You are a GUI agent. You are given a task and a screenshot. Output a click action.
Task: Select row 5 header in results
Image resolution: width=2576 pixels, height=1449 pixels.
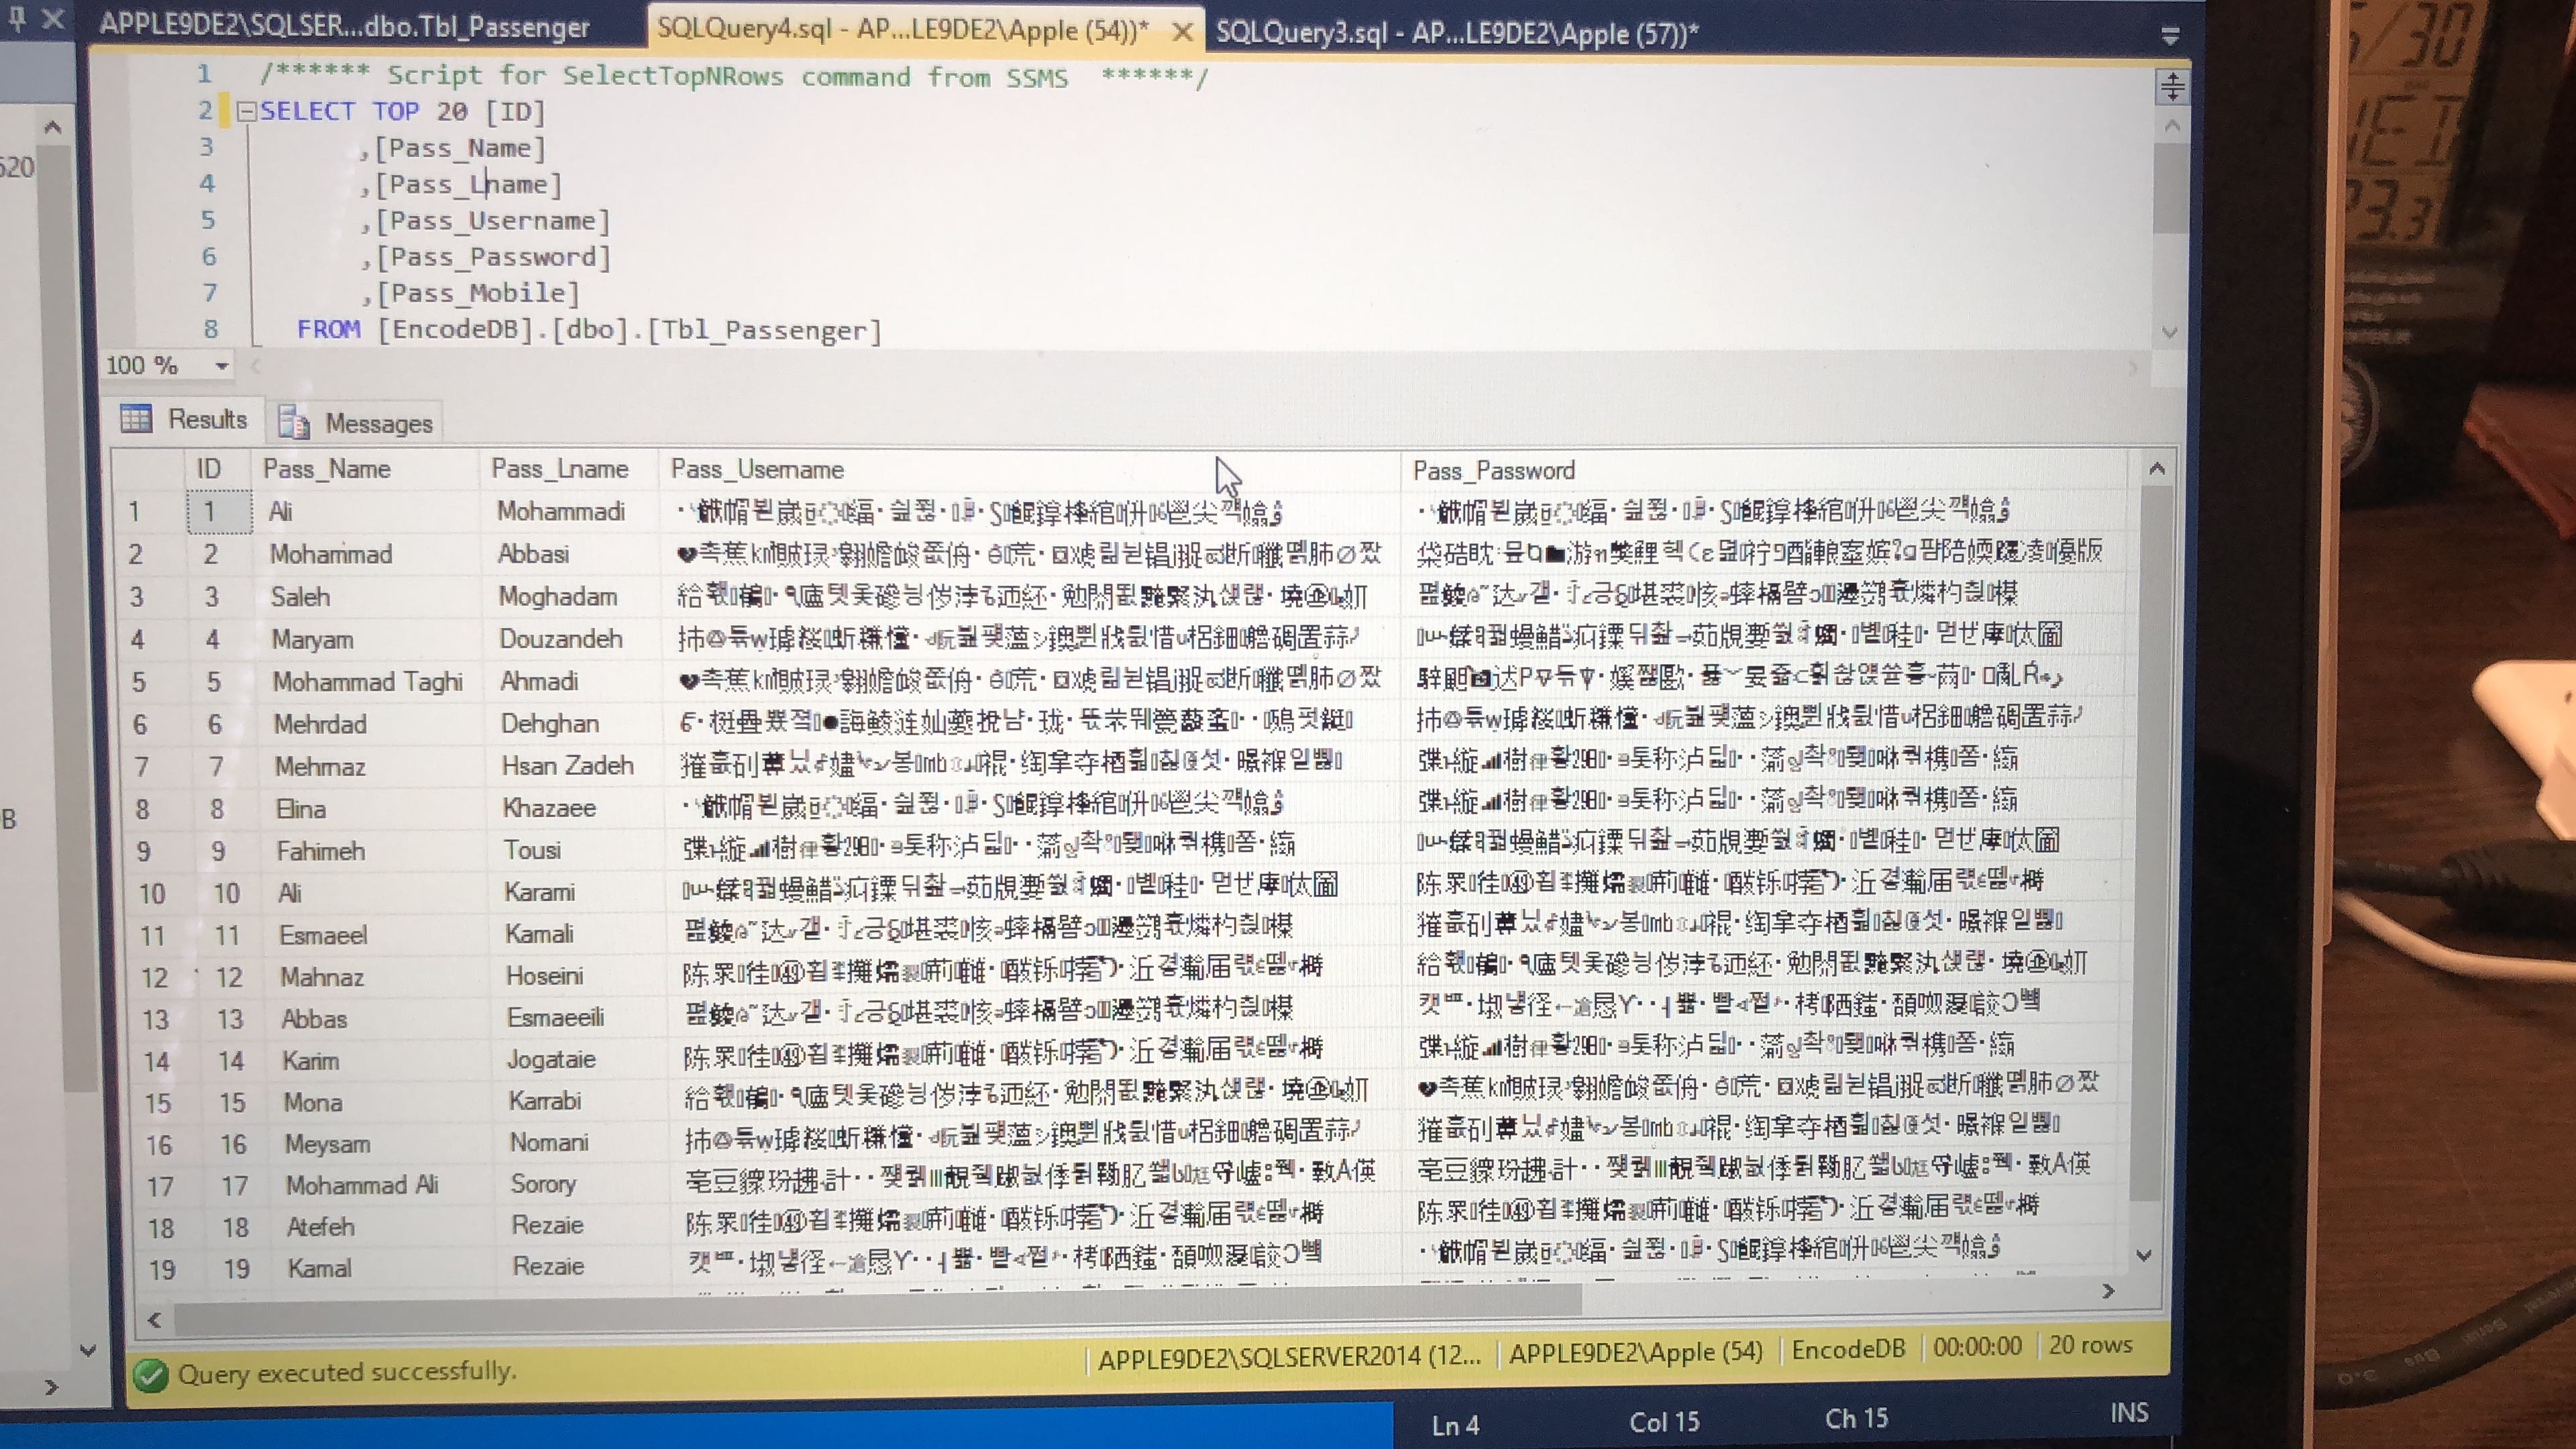pos(139,682)
